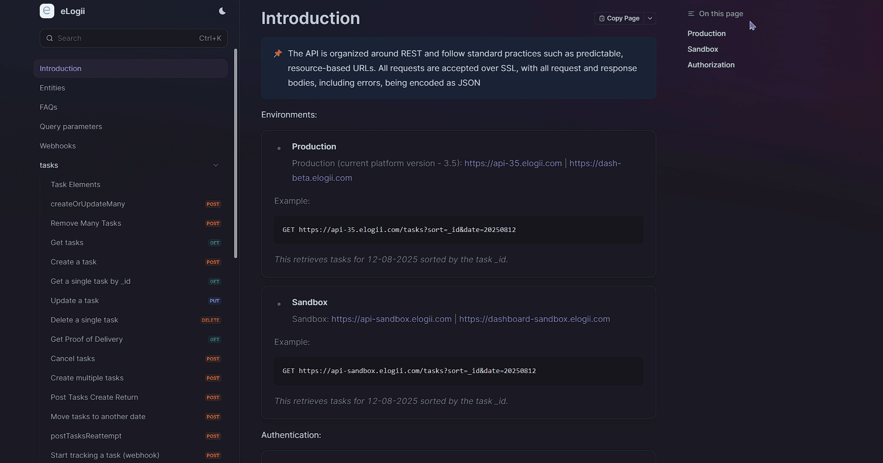Open Task Elements page
Viewport: 883px width, 463px height.
point(75,184)
